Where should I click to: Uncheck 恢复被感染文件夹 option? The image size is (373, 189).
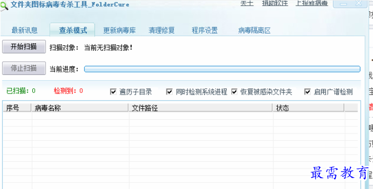(234, 91)
